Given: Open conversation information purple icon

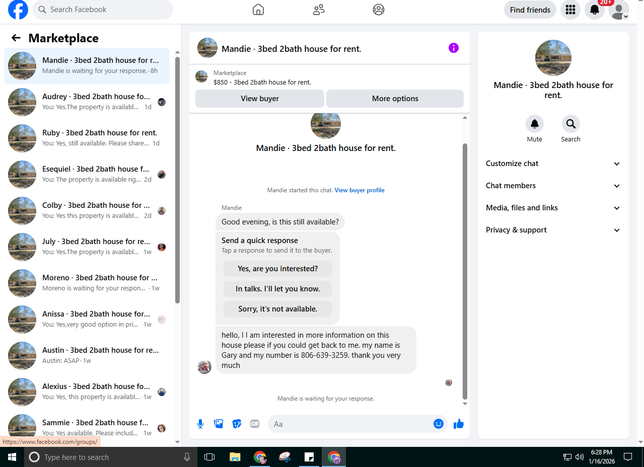Looking at the screenshot, I should (454, 48).
